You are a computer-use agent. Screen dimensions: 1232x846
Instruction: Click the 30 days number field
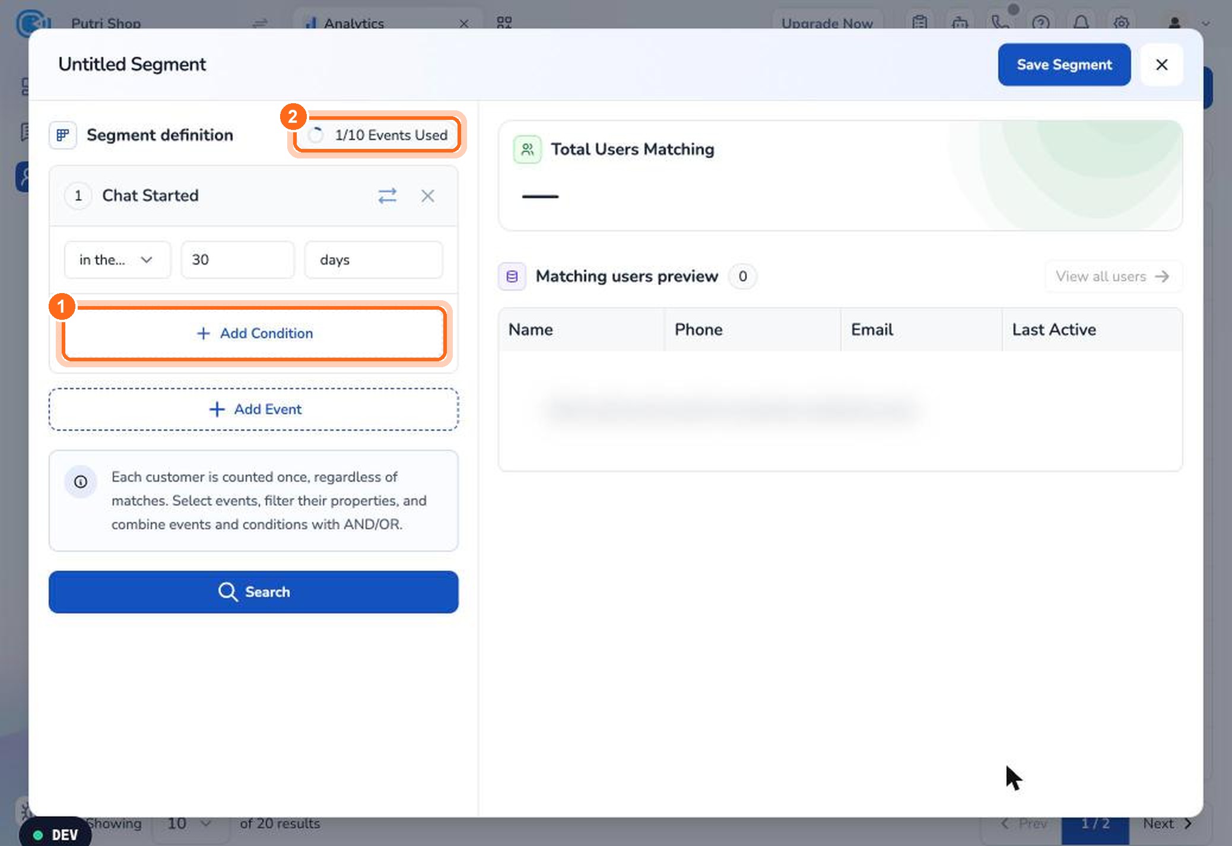pyautogui.click(x=237, y=260)
